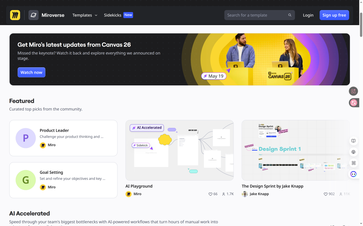Open the robot face assistant icon
The height and width of the screenshot is (226, 363).
[x=353, y=174]
